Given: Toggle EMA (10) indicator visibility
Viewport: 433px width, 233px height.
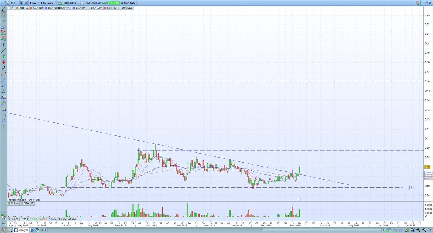Looking at the screenshot, I should click(110, 8).
